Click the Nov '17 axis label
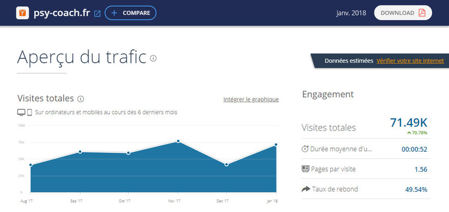Screen dimensions: 449x212 tap(174, 201)
